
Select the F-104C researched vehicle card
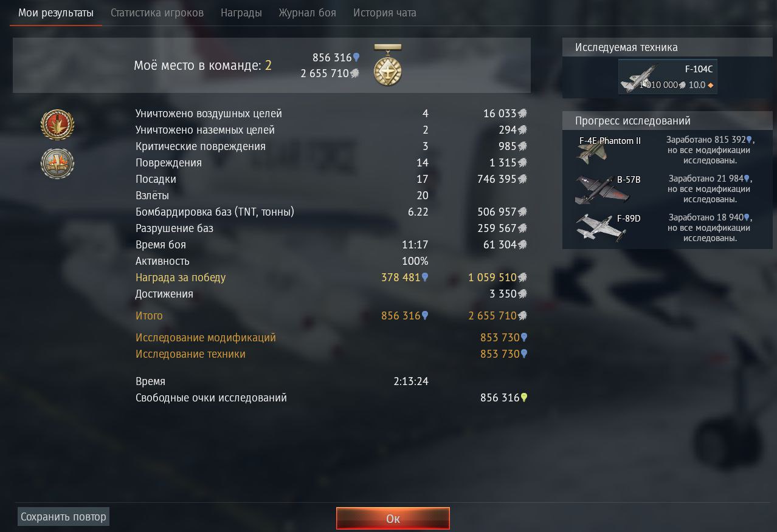click(x=668, y=77)
